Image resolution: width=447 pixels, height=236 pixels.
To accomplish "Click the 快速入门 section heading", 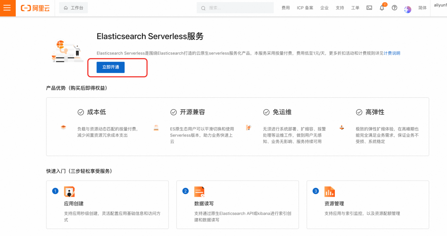I will coord(79,171).
